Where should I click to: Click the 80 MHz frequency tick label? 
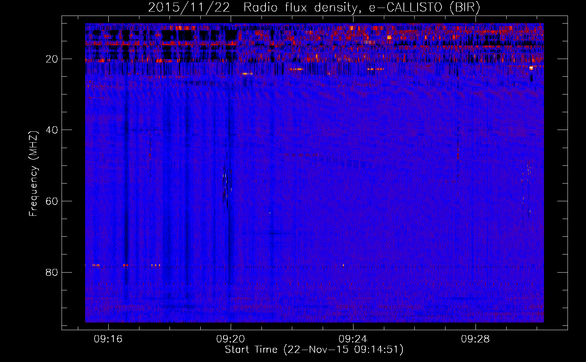(52, 272)
